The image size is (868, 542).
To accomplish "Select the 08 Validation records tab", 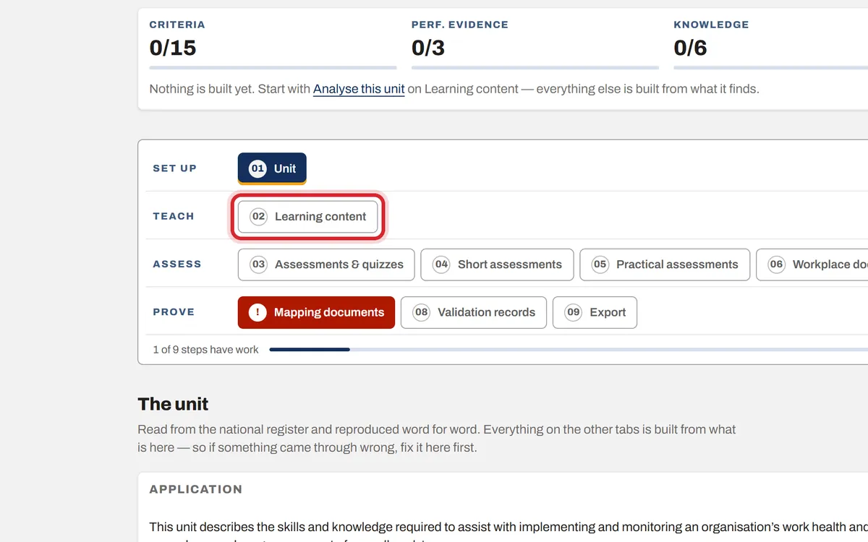I will pyautogui.click(x=474, y=312).
